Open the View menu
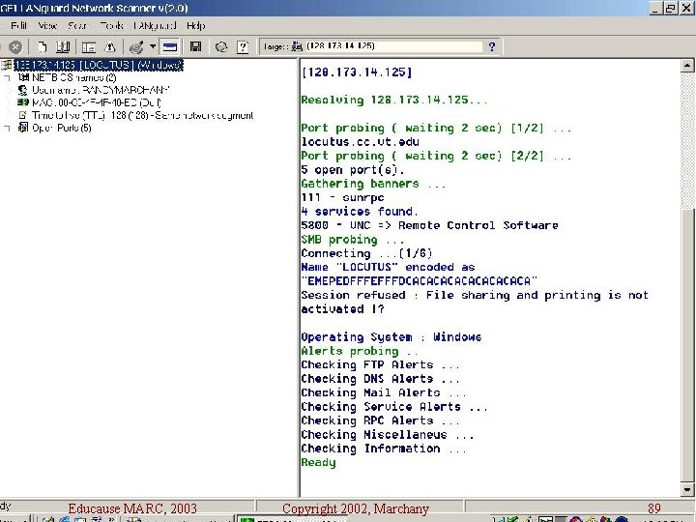The height and width of the screenshot is (522, 696). pos(47,26)
